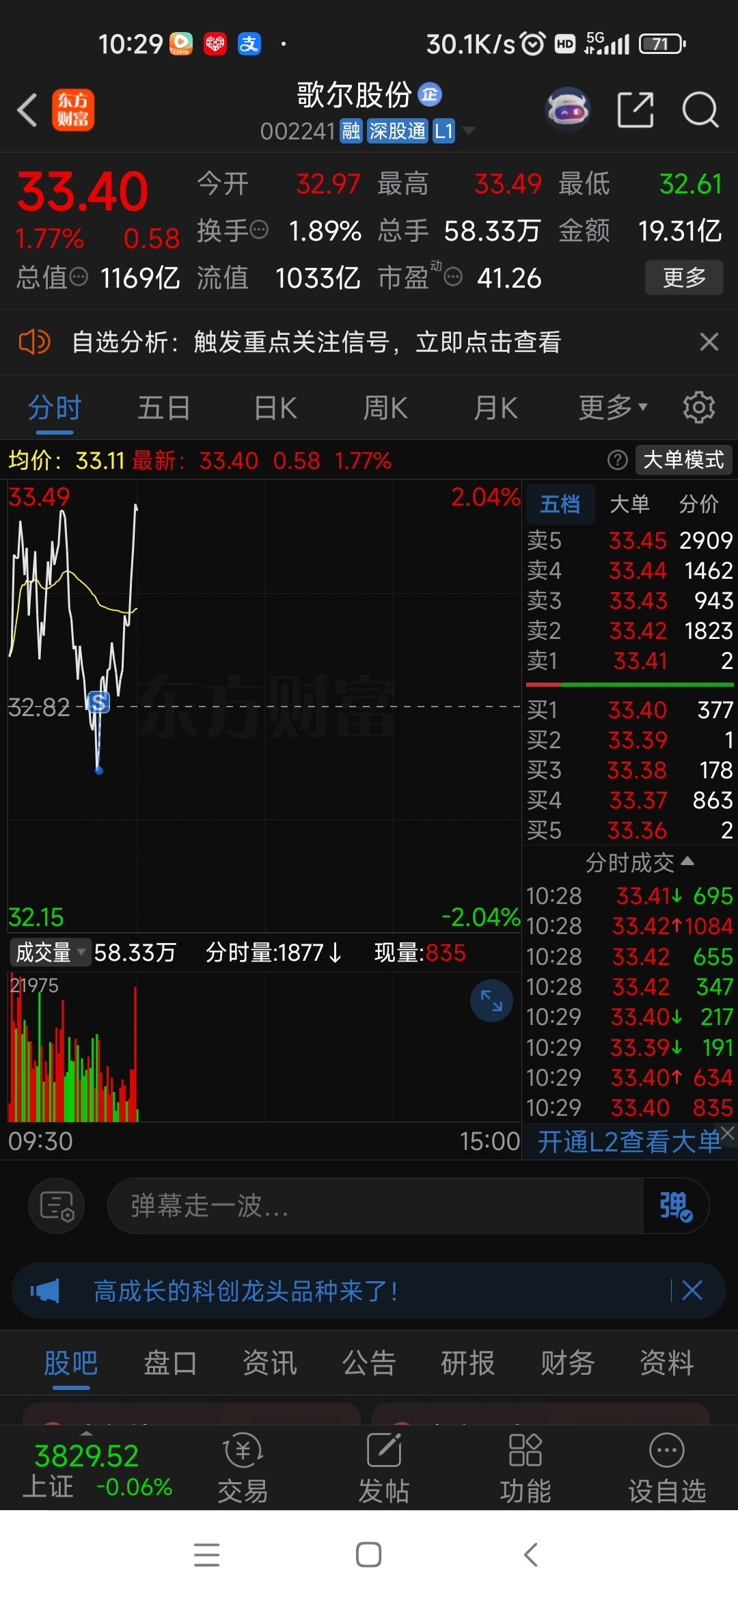738x1599 pixels.
Task: Tap the 发帖 post icon
Action: point(384,1468)
